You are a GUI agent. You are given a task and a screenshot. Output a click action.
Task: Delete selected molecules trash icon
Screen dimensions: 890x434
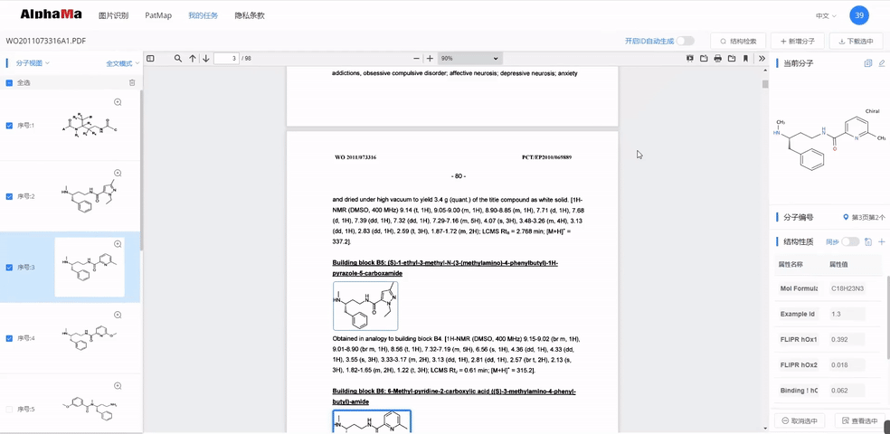(132, 83)
